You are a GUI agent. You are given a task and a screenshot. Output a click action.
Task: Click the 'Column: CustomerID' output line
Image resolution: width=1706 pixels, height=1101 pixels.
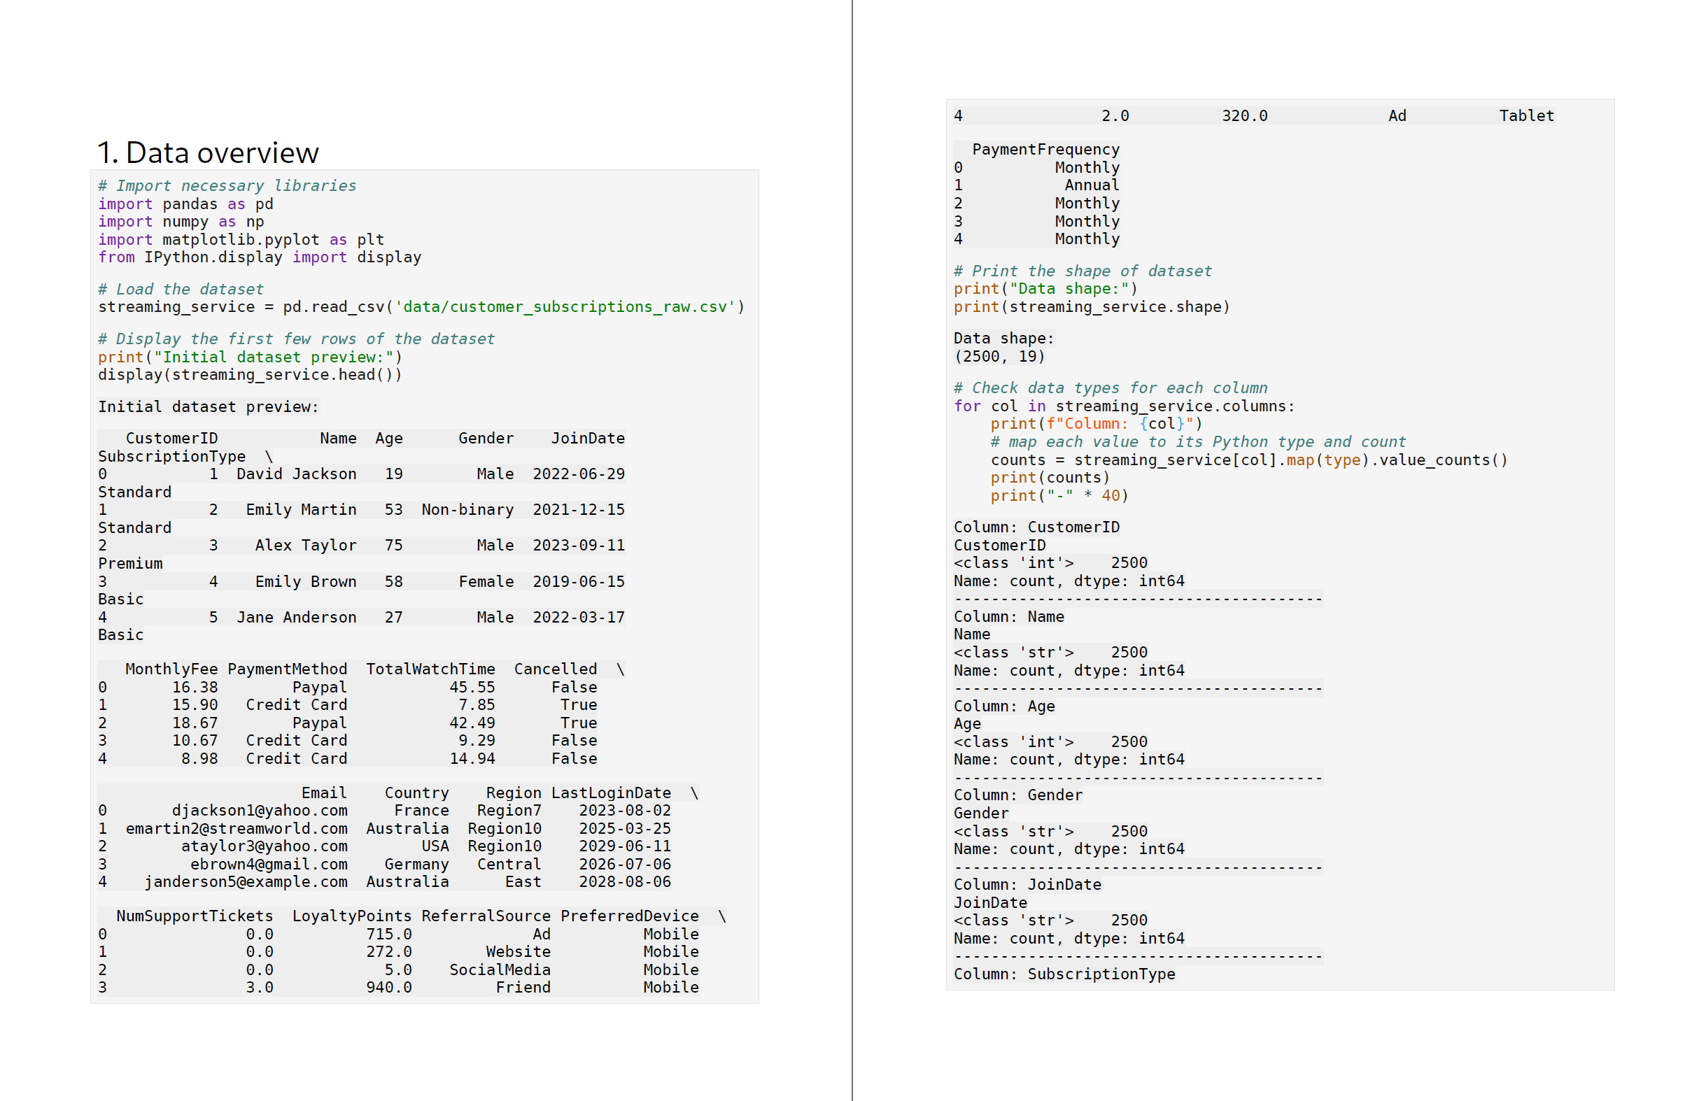pos(1036,527)
